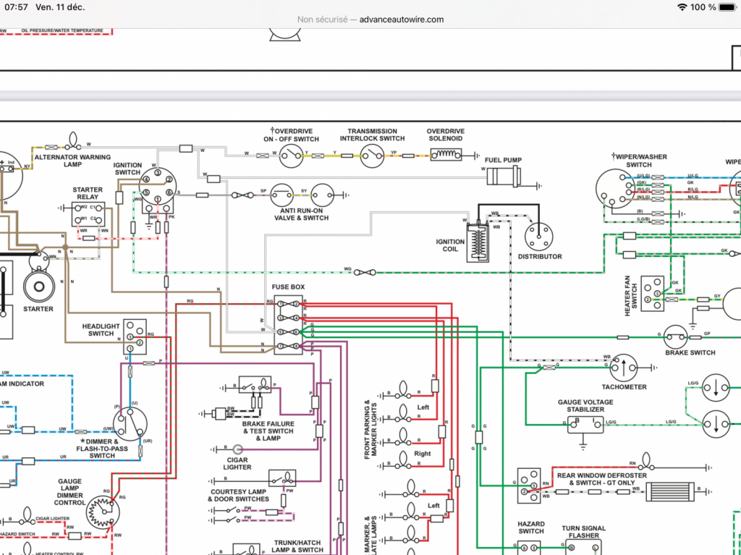
Task: Tap the "FUSE BOX" label
Action: [288, 287]
